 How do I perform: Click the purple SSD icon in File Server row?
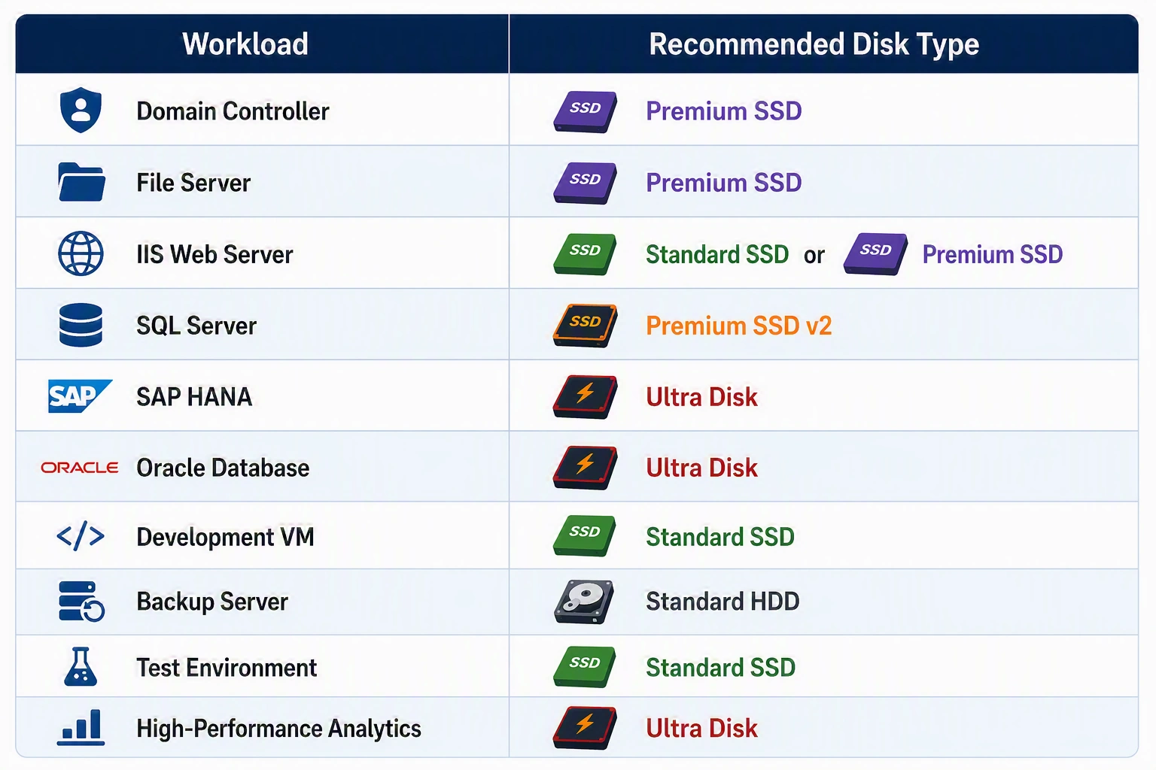click(586, 183)
